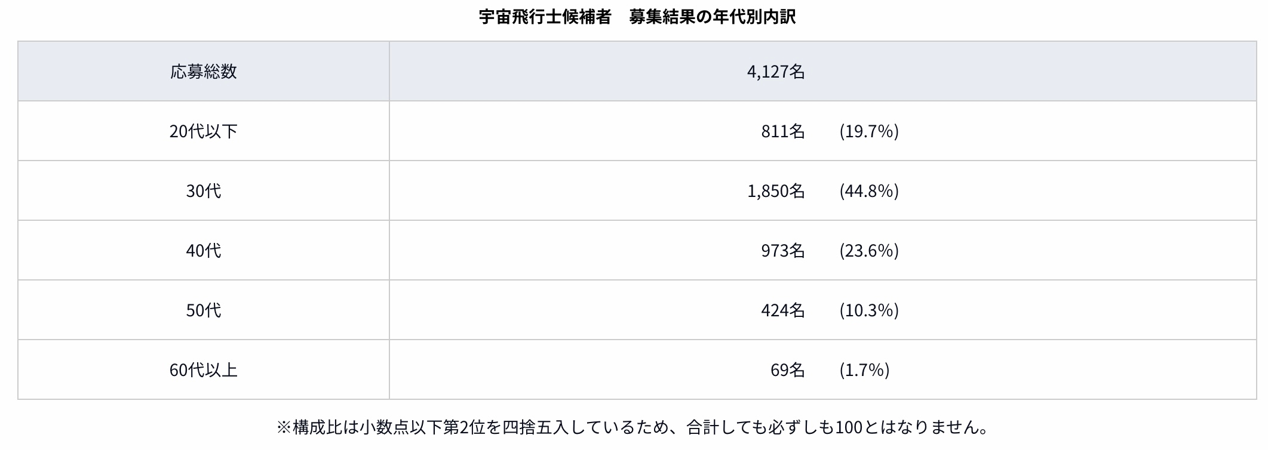Select the 50代 row label

[204, 310]
